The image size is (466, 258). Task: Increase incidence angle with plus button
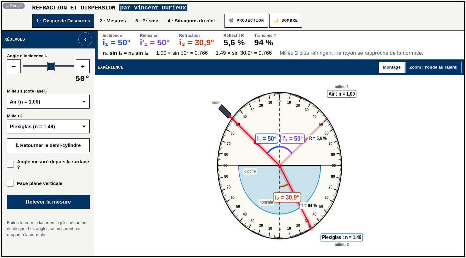tap(83, 66)
